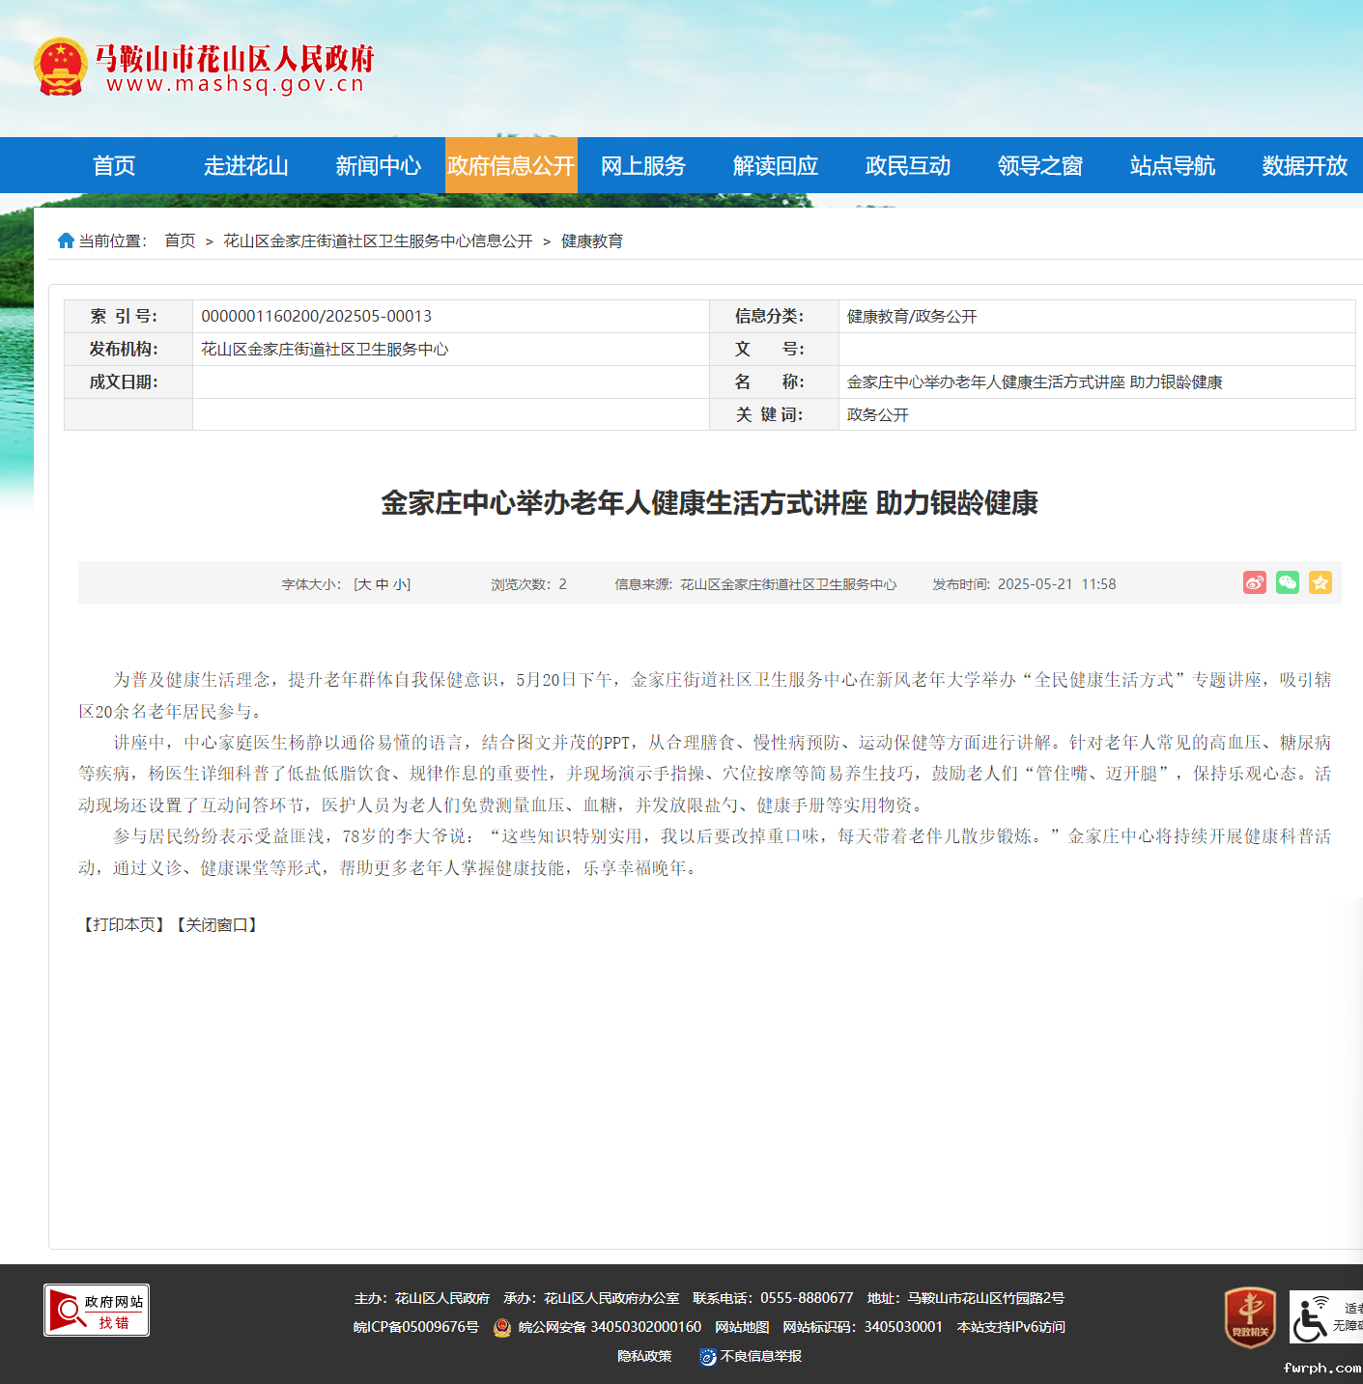This screenshot has height=1384, width=1363.
Task: Click the 党政机关 red shield badge
Action: click(x=1250, y=1317)
